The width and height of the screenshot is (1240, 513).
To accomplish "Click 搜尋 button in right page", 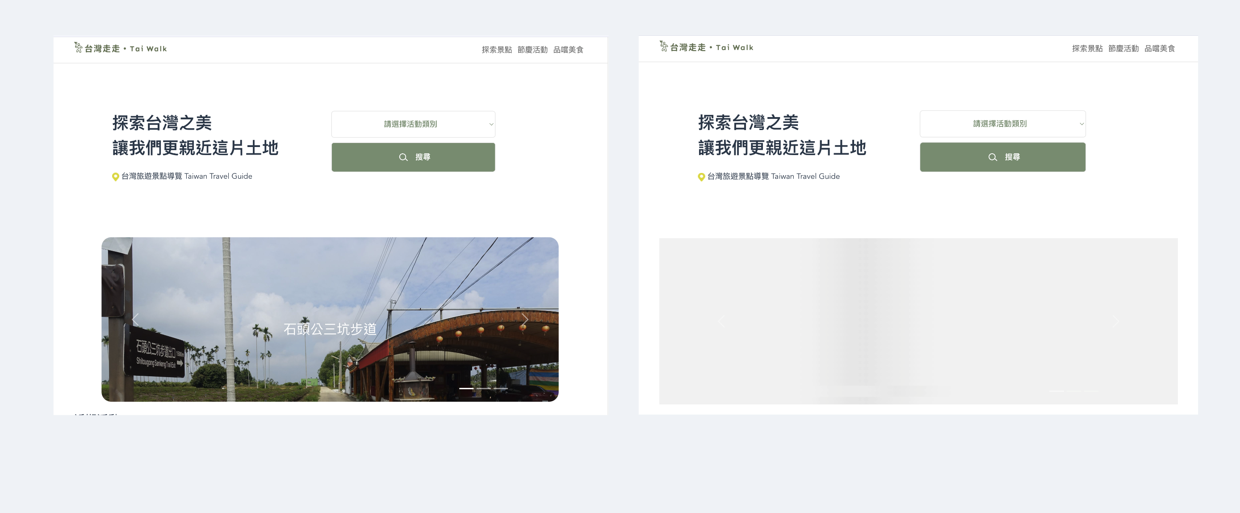I will pyautogui.click(x=1003, y=157).
